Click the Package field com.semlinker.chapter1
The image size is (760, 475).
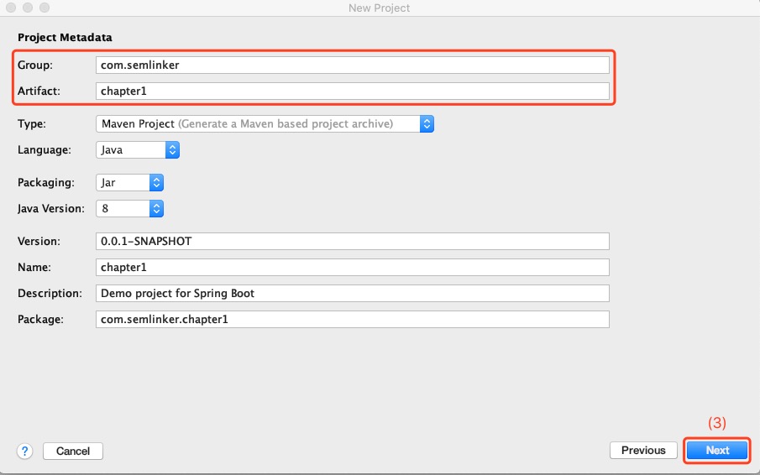pos(353,319)
